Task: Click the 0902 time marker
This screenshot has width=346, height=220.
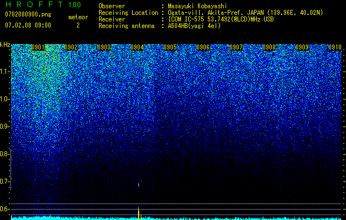Action: 71,47
